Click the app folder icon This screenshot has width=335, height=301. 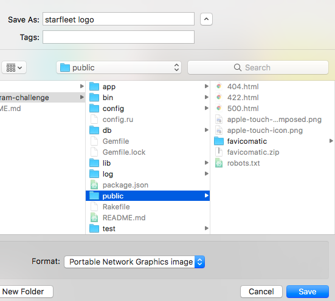tap(94, 87)
